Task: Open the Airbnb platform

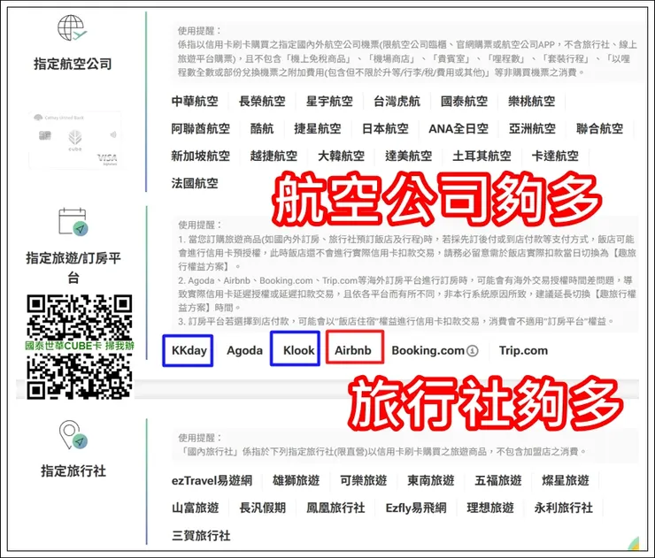Action: (x=352, y=350)
